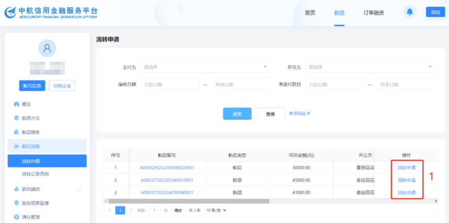Expand the 航信融资 sidebar section

tap(80, 189)
